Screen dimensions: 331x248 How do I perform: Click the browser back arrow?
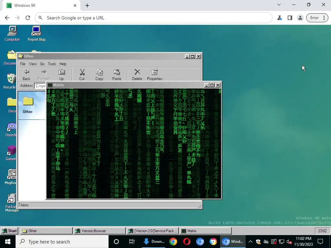point(7,18)
